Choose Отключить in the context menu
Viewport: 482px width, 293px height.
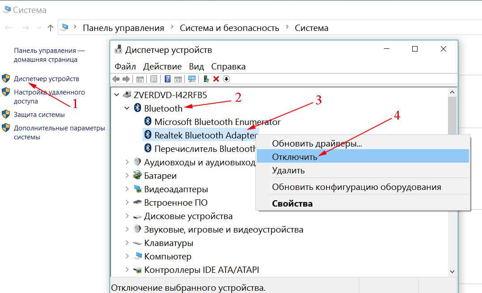[294, 157]
